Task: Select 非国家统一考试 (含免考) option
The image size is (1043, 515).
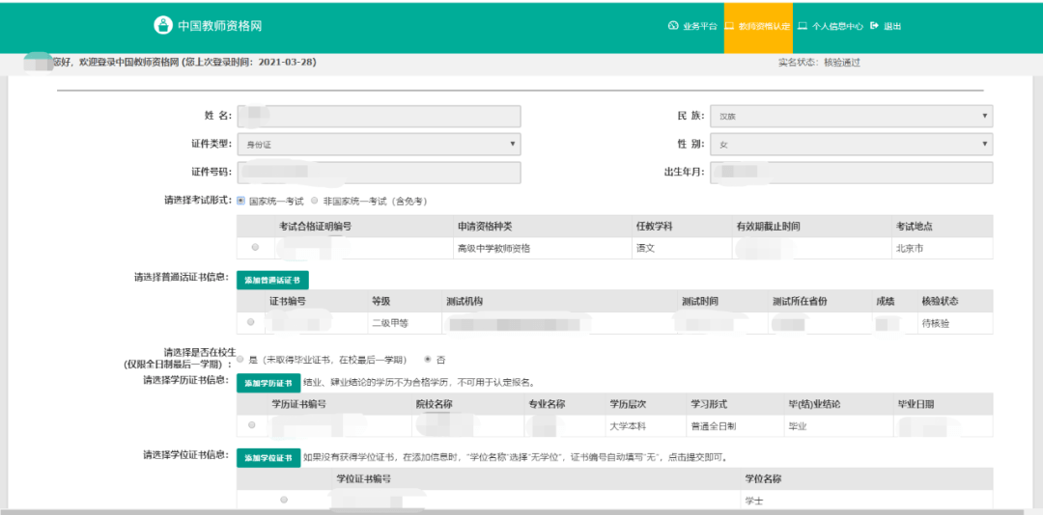Action: click(x=314, y=201)
